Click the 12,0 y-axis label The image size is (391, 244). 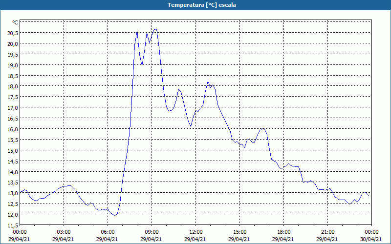(x=13, y=215)
